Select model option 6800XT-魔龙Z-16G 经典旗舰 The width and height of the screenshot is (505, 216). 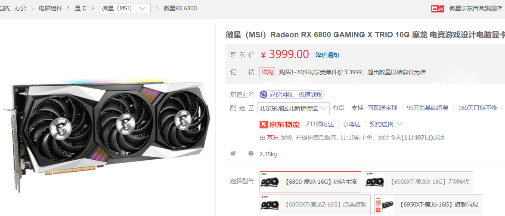click(x=315, y=205)
